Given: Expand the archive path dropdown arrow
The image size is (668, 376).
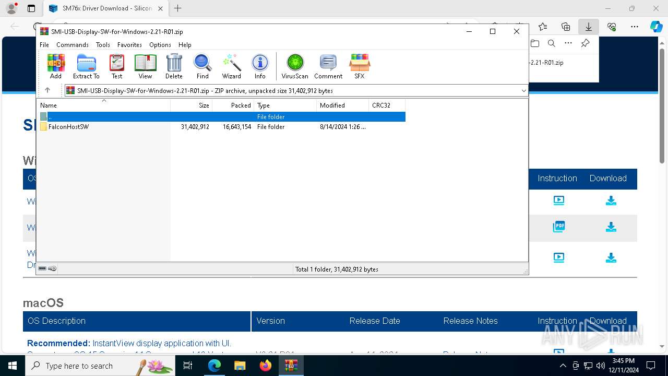Looking at the screenshot, I should point(523,91).
